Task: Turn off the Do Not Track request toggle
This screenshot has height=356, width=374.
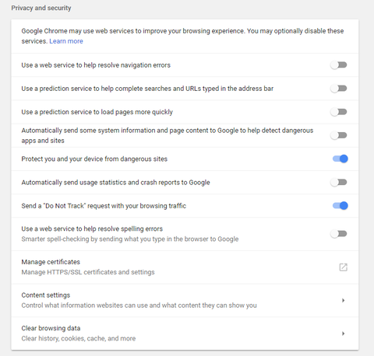Action: pos(340,206)
